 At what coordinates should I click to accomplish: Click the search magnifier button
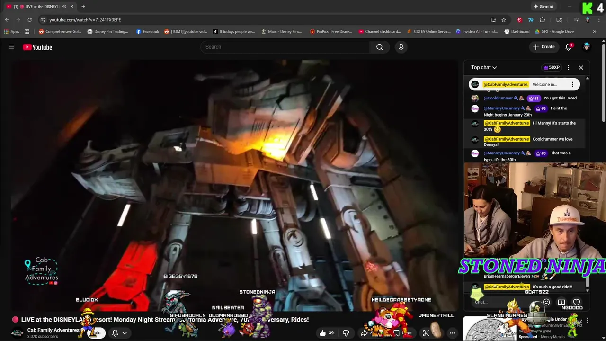click(x=380, y=47)
